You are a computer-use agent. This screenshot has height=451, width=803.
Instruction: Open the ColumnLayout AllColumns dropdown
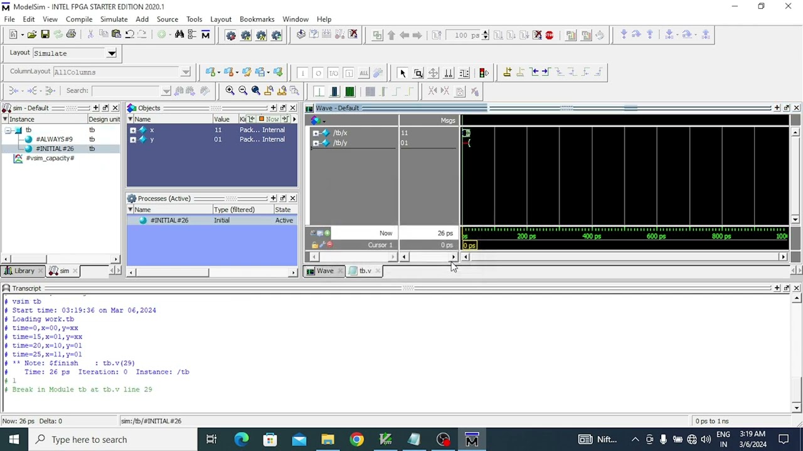point(185,72)
